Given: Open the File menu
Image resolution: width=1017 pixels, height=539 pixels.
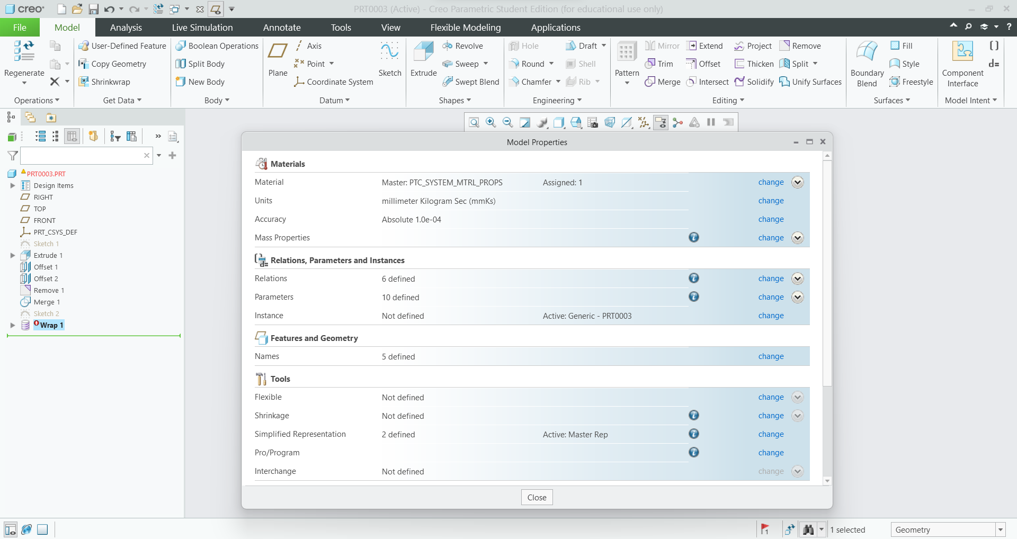Looking at the screenshot, I should tap(19, 27).
